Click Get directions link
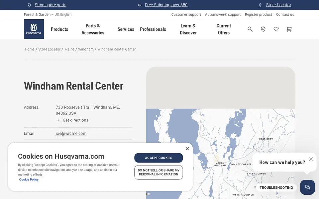319x199 pixels. tap(75, 120)
